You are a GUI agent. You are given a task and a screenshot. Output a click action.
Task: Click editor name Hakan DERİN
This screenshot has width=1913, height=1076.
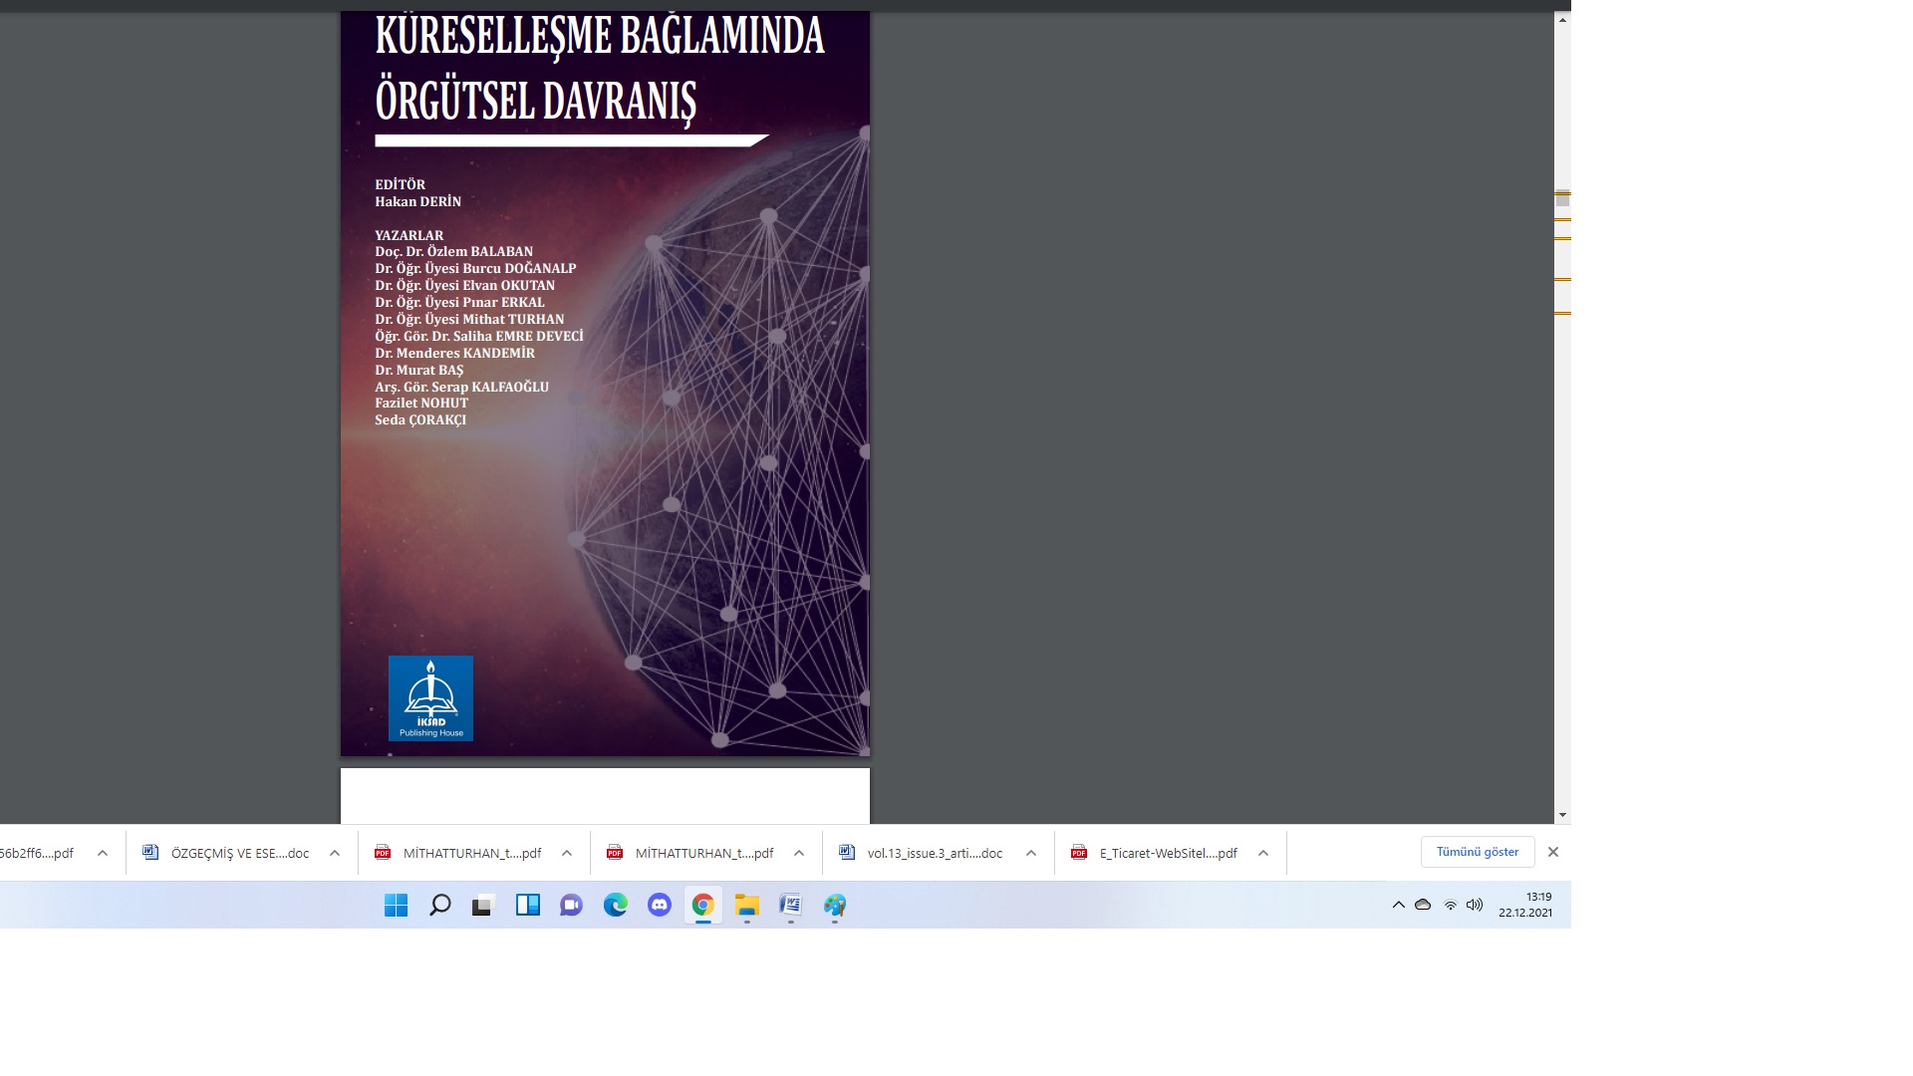point(417,201)
